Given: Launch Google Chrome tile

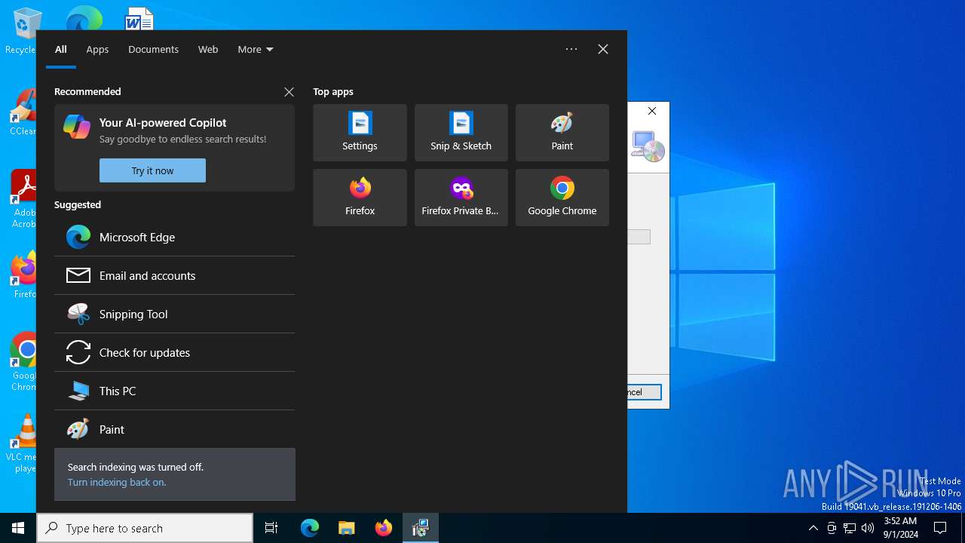Looking at the screenshot, I should point(562,198).
